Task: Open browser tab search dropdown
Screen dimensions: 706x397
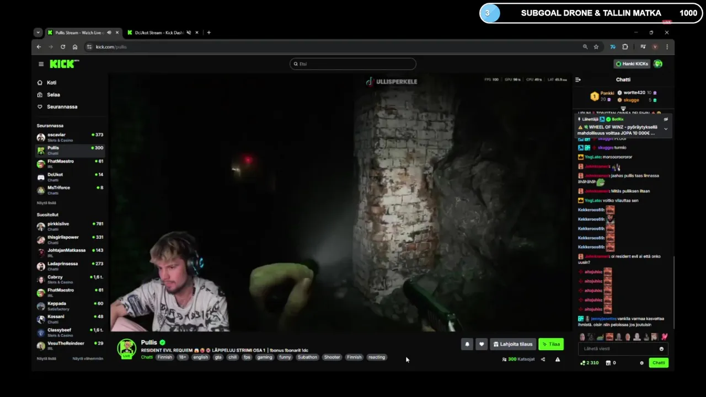Action: coord(38,33)
